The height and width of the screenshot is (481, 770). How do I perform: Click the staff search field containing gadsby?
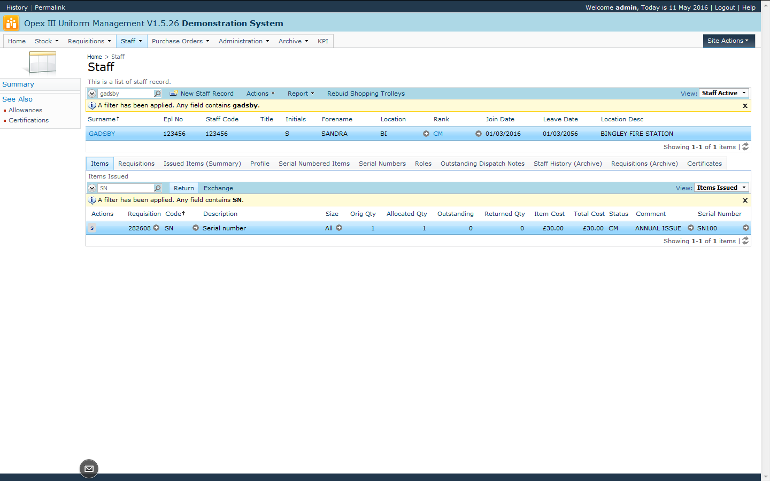(x=126, y=94)
